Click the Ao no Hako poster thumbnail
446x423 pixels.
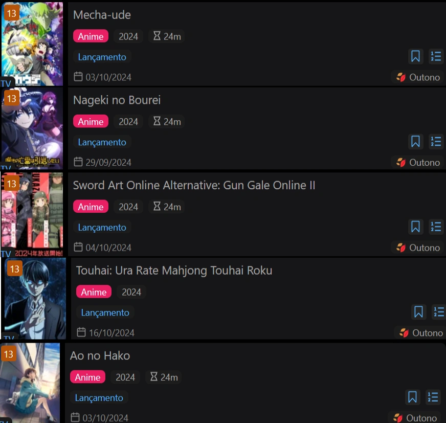coord(30,383)
